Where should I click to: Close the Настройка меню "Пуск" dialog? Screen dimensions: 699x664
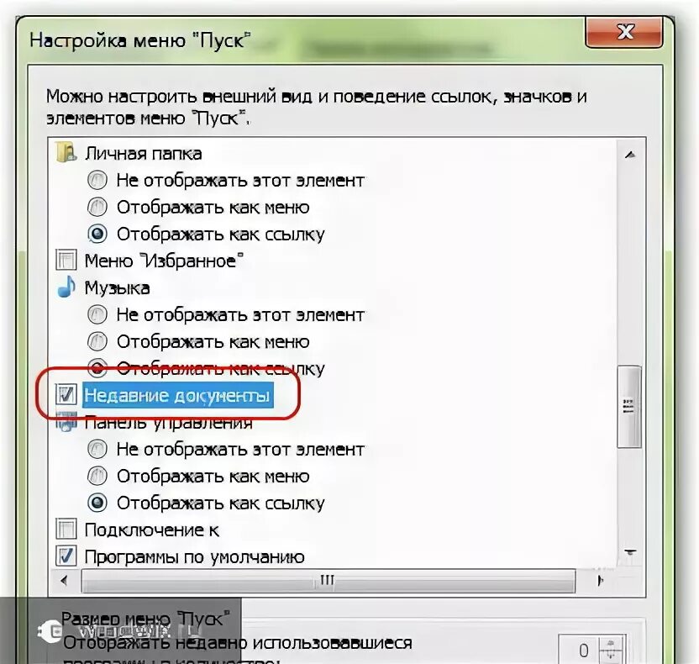(624, 32)
